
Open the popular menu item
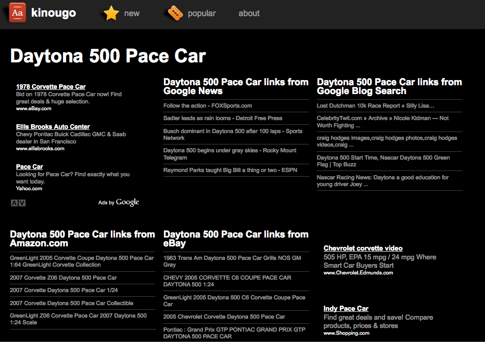(x=202, y=14)
